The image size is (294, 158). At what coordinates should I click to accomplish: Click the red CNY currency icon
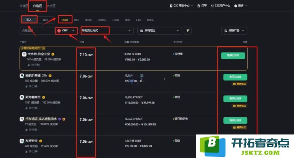59,31
